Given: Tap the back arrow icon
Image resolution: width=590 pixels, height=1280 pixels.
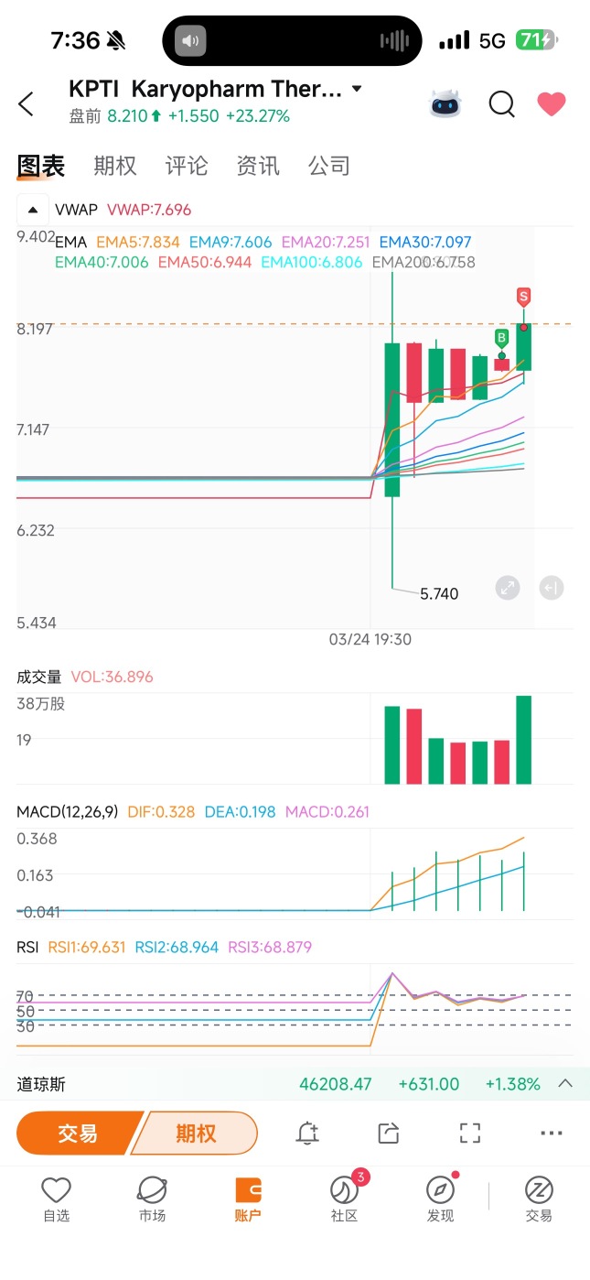Looking at the screenshot, I should pyautogui.click(x=26, y=104).
